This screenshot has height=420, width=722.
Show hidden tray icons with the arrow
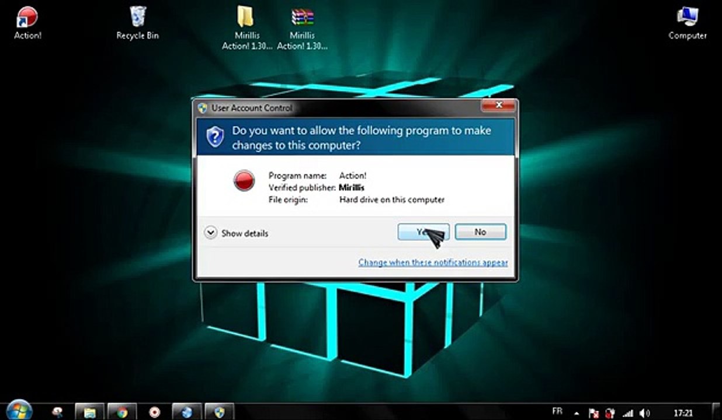(576, 413)
